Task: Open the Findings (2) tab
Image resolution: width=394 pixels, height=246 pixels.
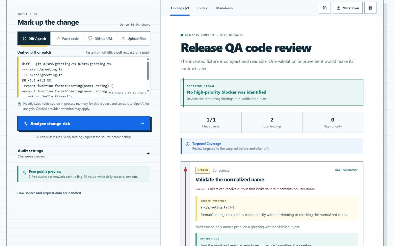Action: click(180, 8)
